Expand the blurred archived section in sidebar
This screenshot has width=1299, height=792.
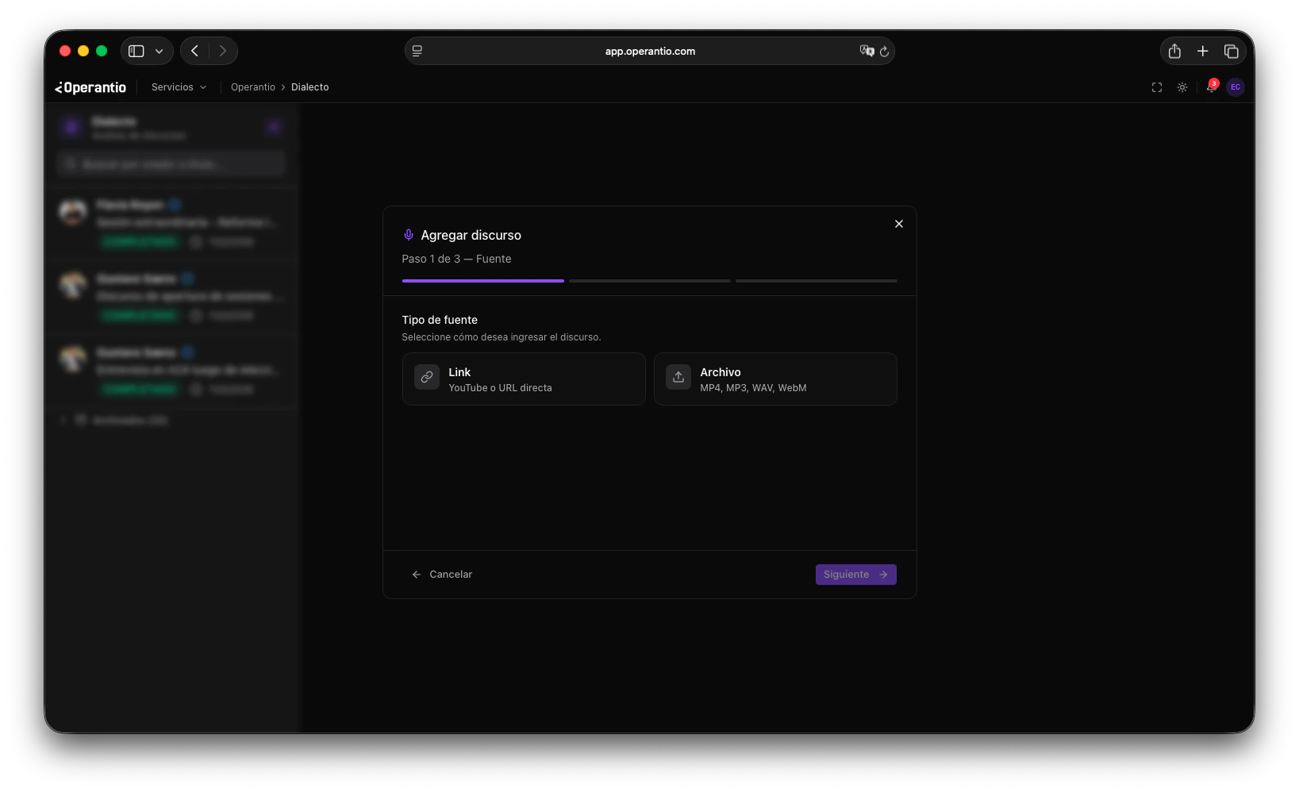115,420
